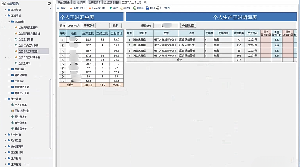
Task: Click the sidebar vertical scrollbar
Action: [50, 114]
